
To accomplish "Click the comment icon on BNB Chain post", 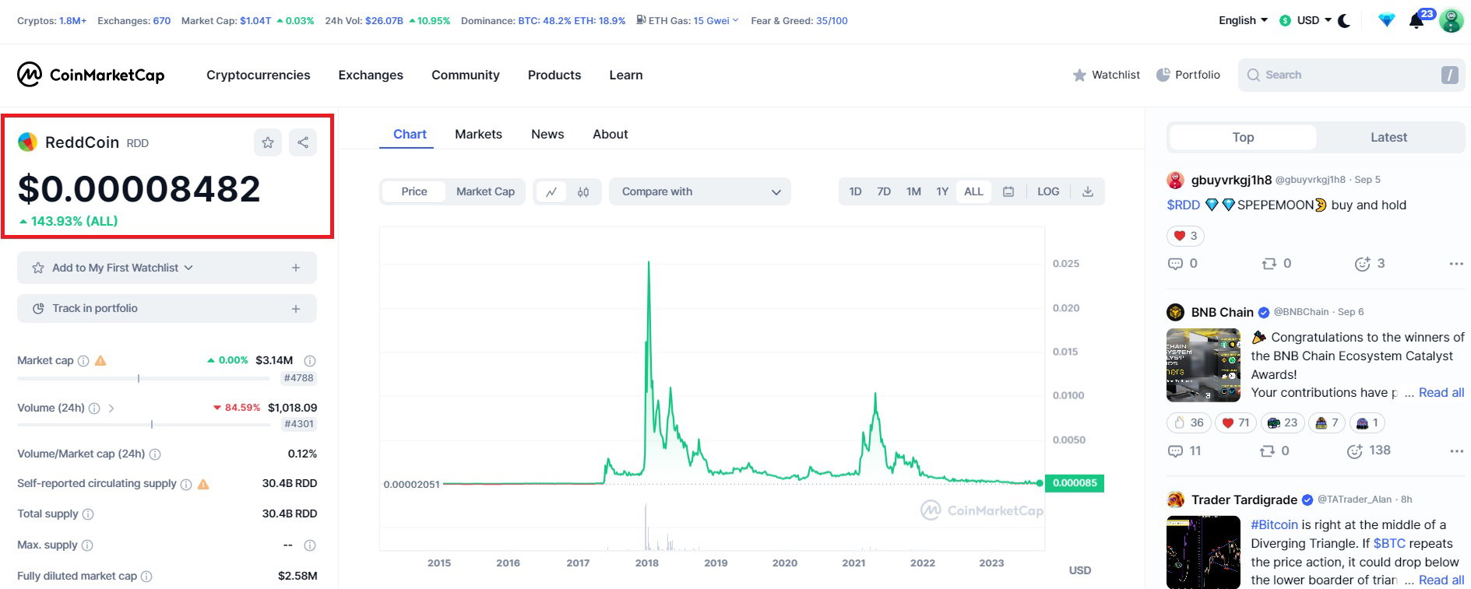I will [x=1175, y=451].
